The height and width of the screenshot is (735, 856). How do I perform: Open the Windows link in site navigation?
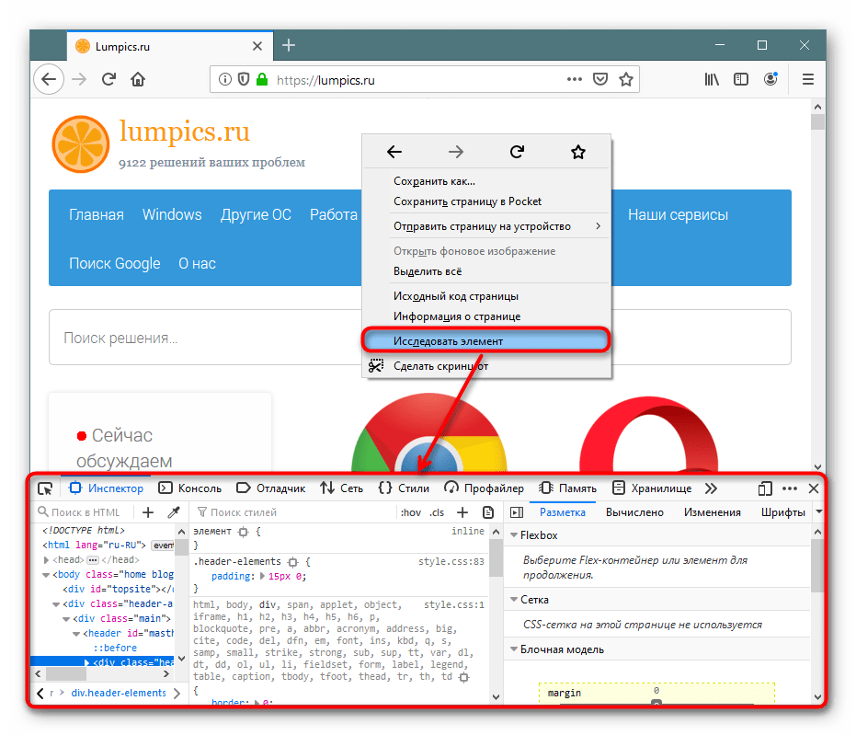click(172, 214)
